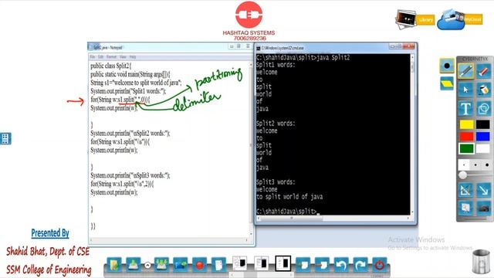Image resolution: width=494 pixels, height=278 pixels.
Task: Click the 'Presented By' link text
Action: [x=49, y=233]
